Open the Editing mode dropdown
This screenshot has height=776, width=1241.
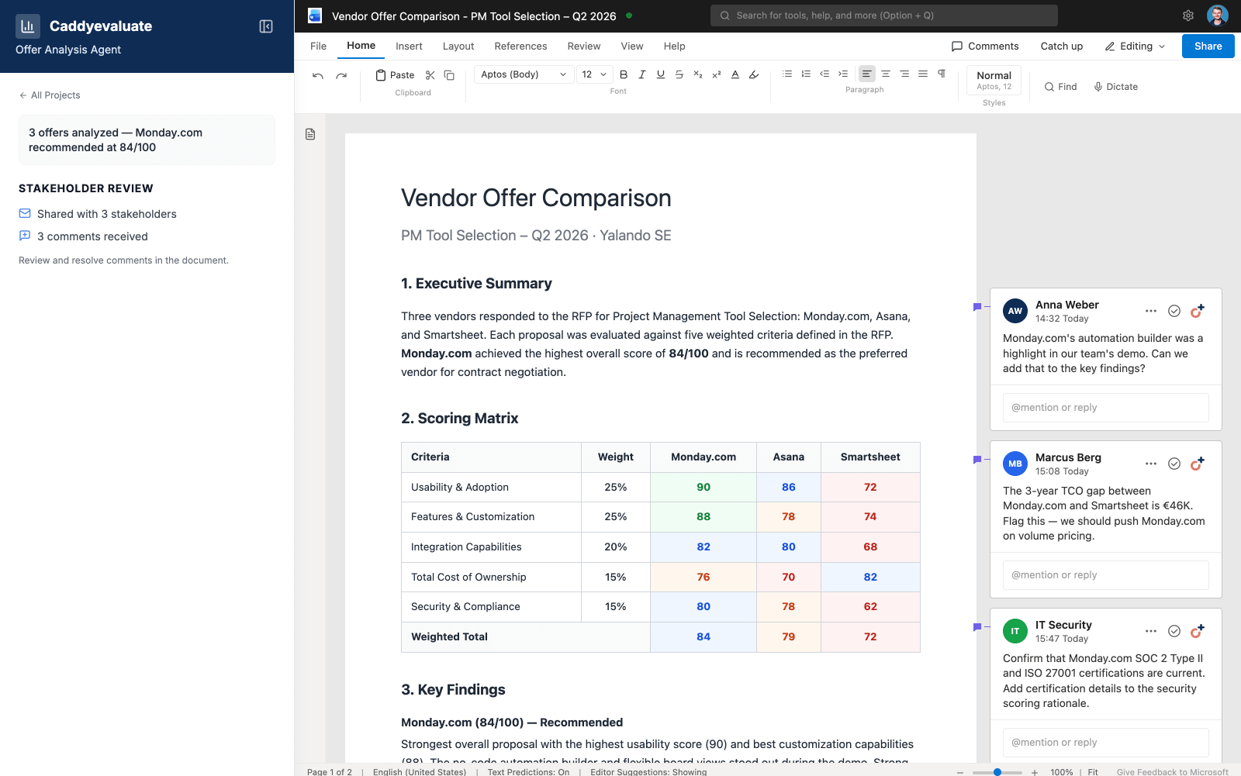pos(1136,47)
